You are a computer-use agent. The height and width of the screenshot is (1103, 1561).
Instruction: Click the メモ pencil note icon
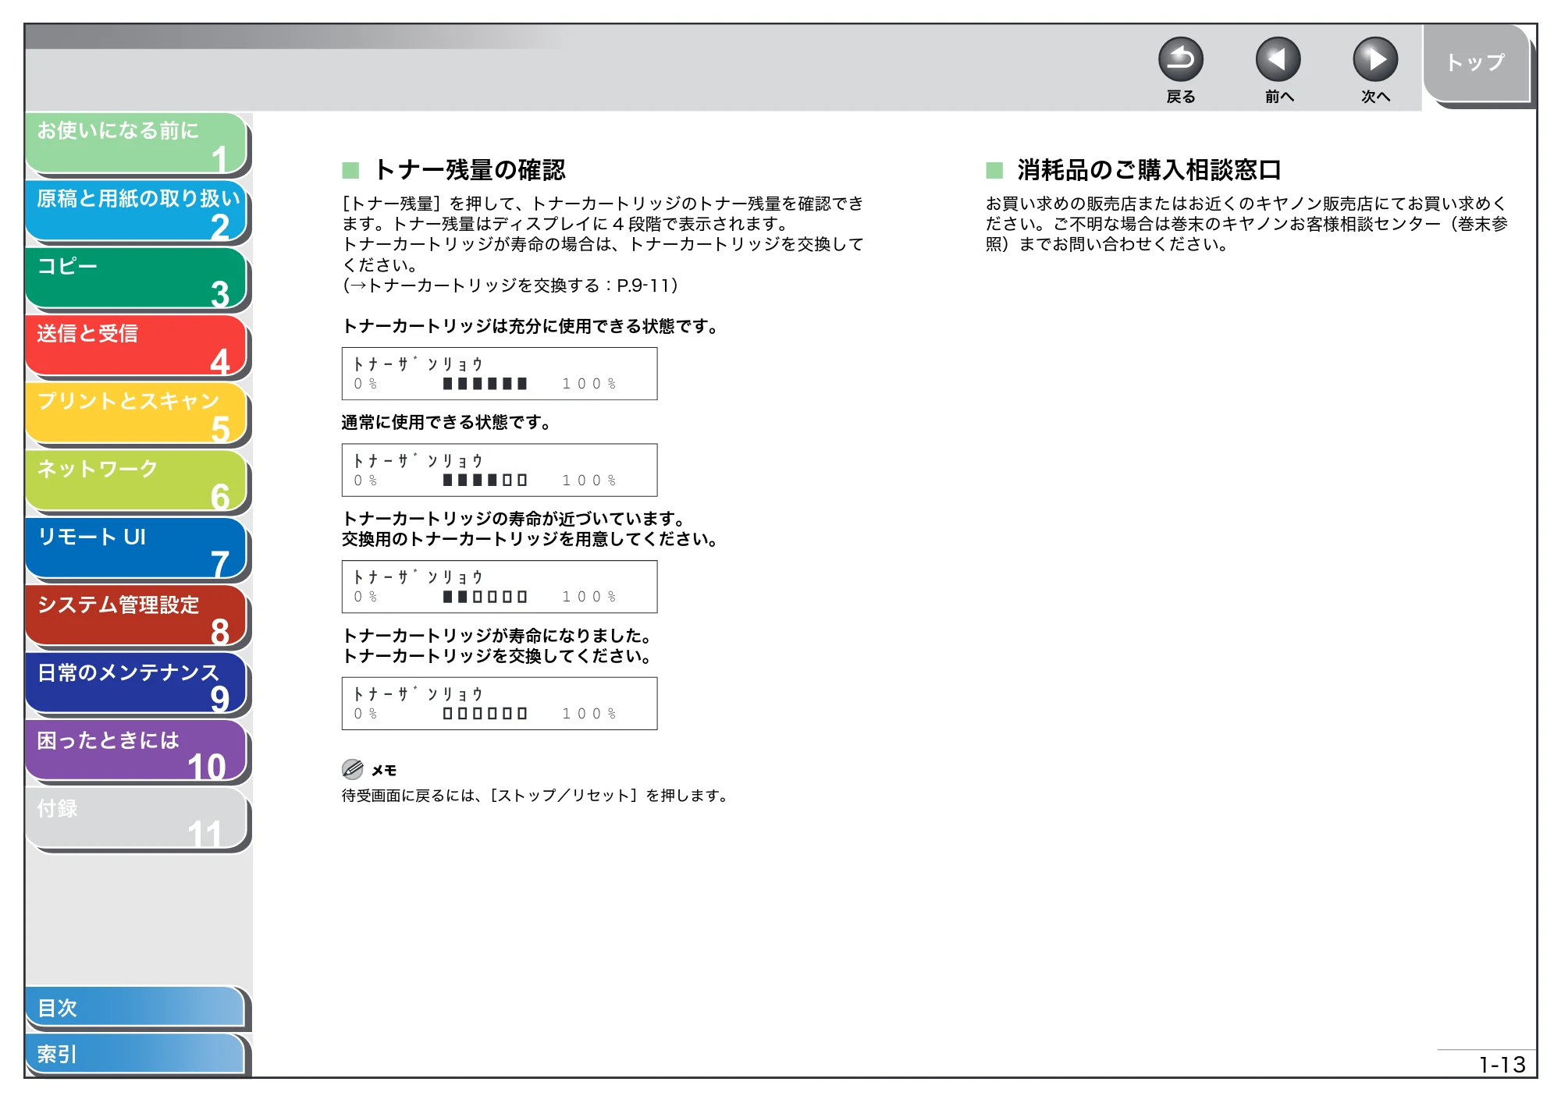tap(353, 770)
